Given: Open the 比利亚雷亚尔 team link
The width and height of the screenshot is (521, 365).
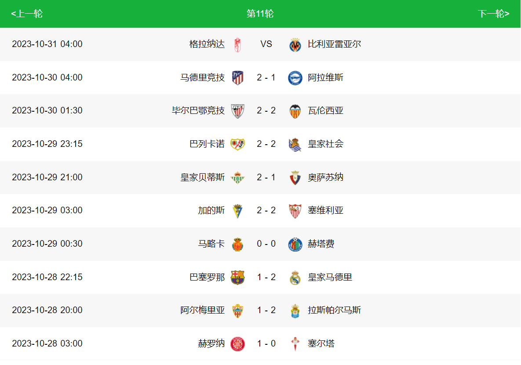Looking at the screenshot, I should click(334, 44).
